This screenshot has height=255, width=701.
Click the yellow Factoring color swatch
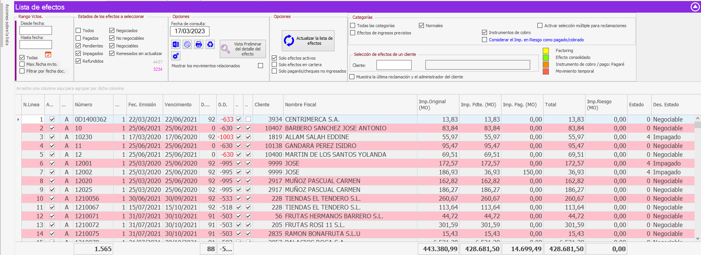click(546, 50)
